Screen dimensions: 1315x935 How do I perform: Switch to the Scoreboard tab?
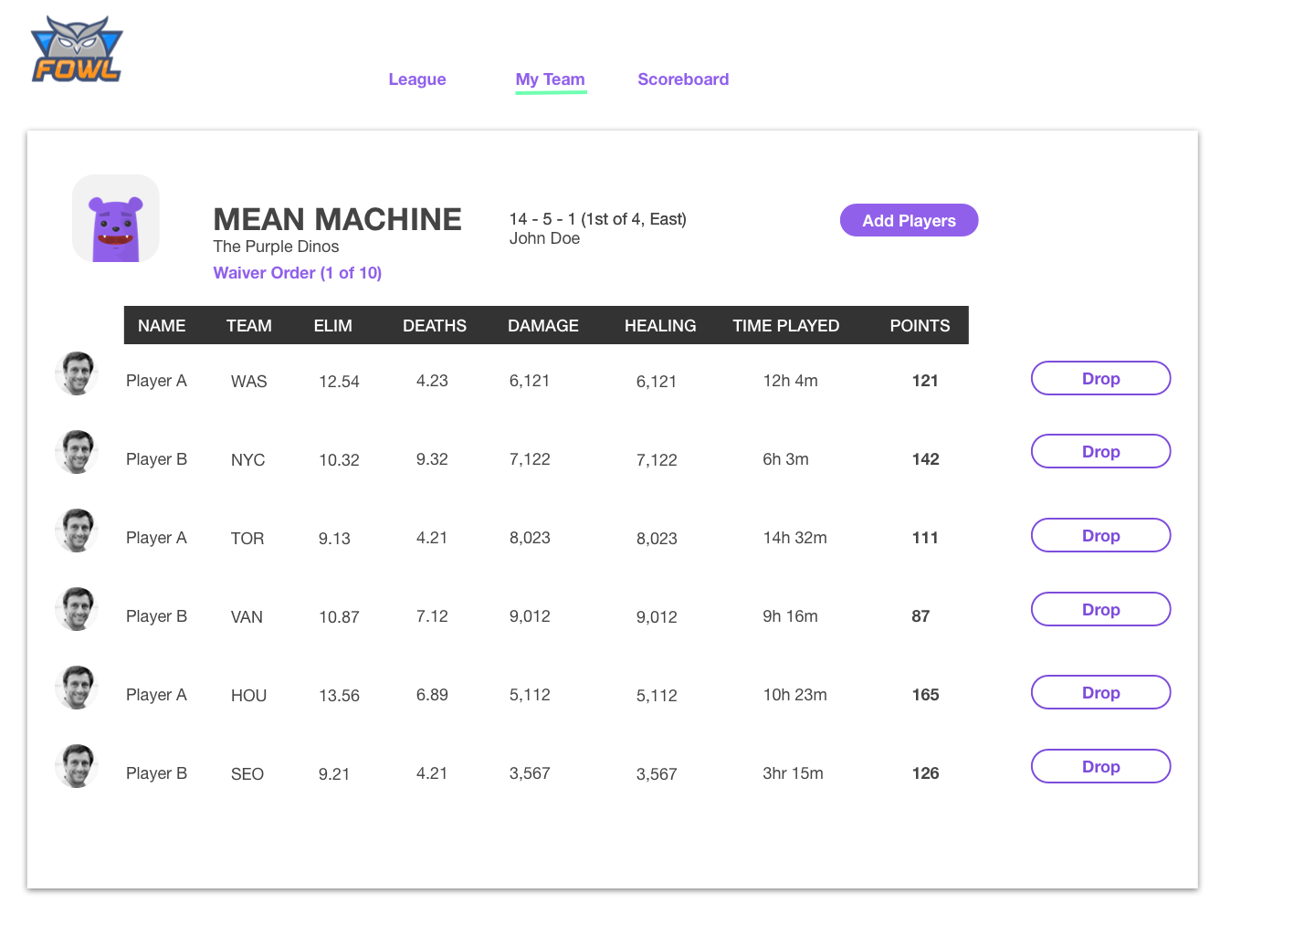[683, 79]
